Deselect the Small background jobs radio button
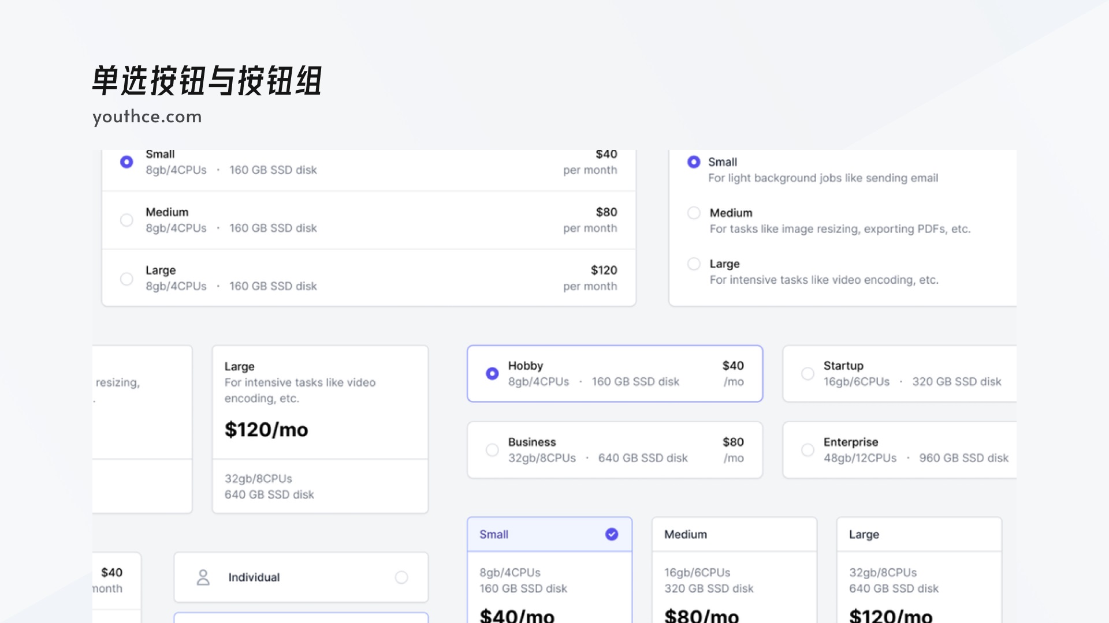 coord(694,162)
